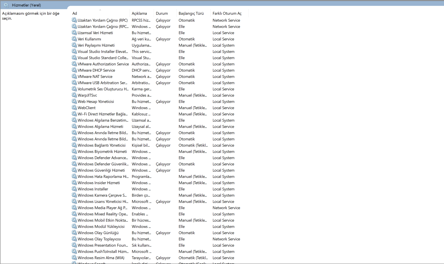Click 'Enables ...' description cell
The height and width of the screenshot is (264, 444).
tap(140, 214)
